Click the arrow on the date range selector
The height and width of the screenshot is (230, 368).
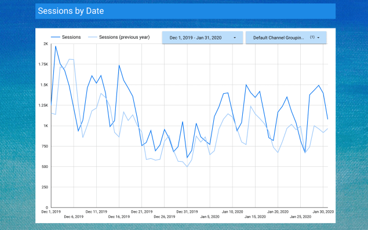(x=235, y=38)
